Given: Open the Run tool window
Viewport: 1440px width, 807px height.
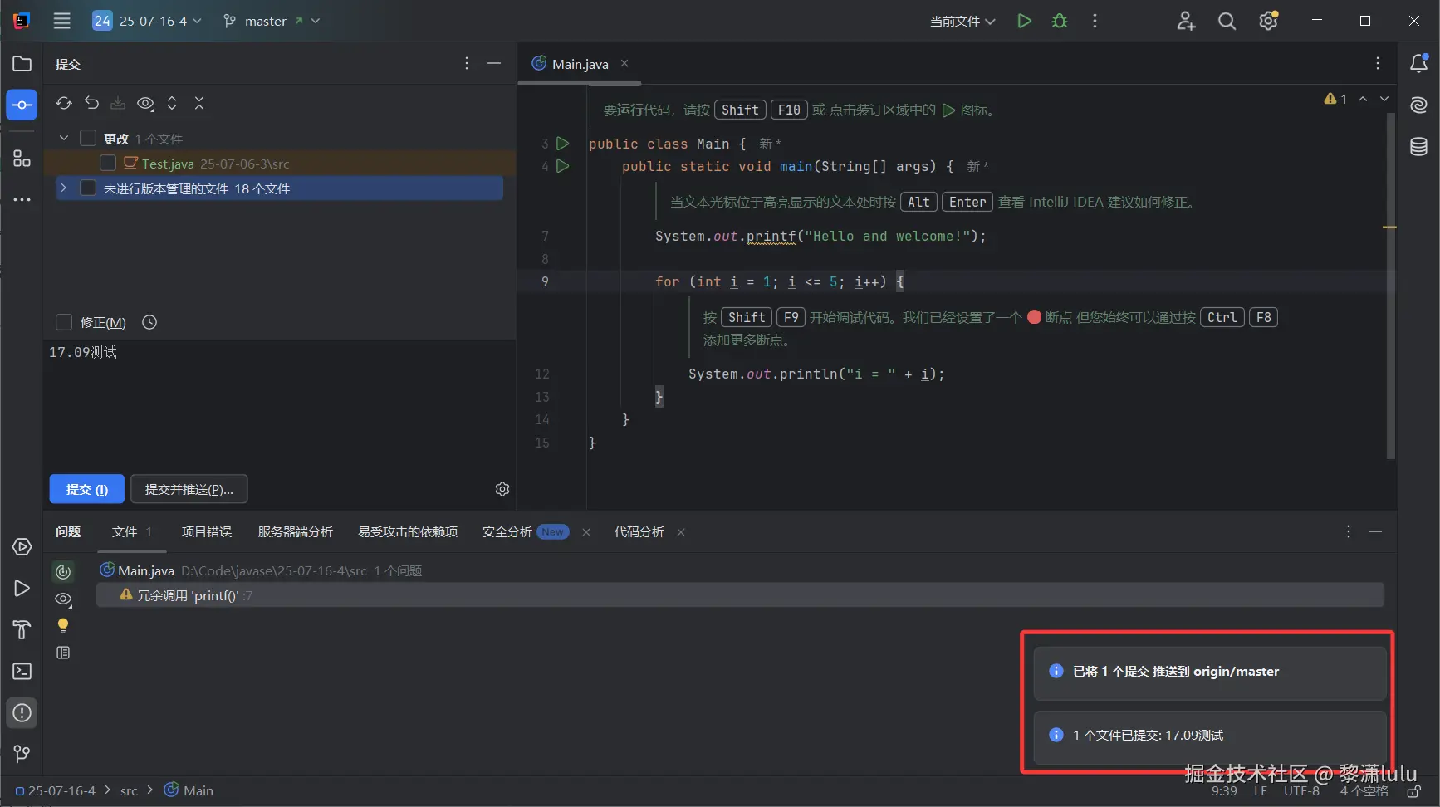Looking at the screenshot, I should coord(22,588).
